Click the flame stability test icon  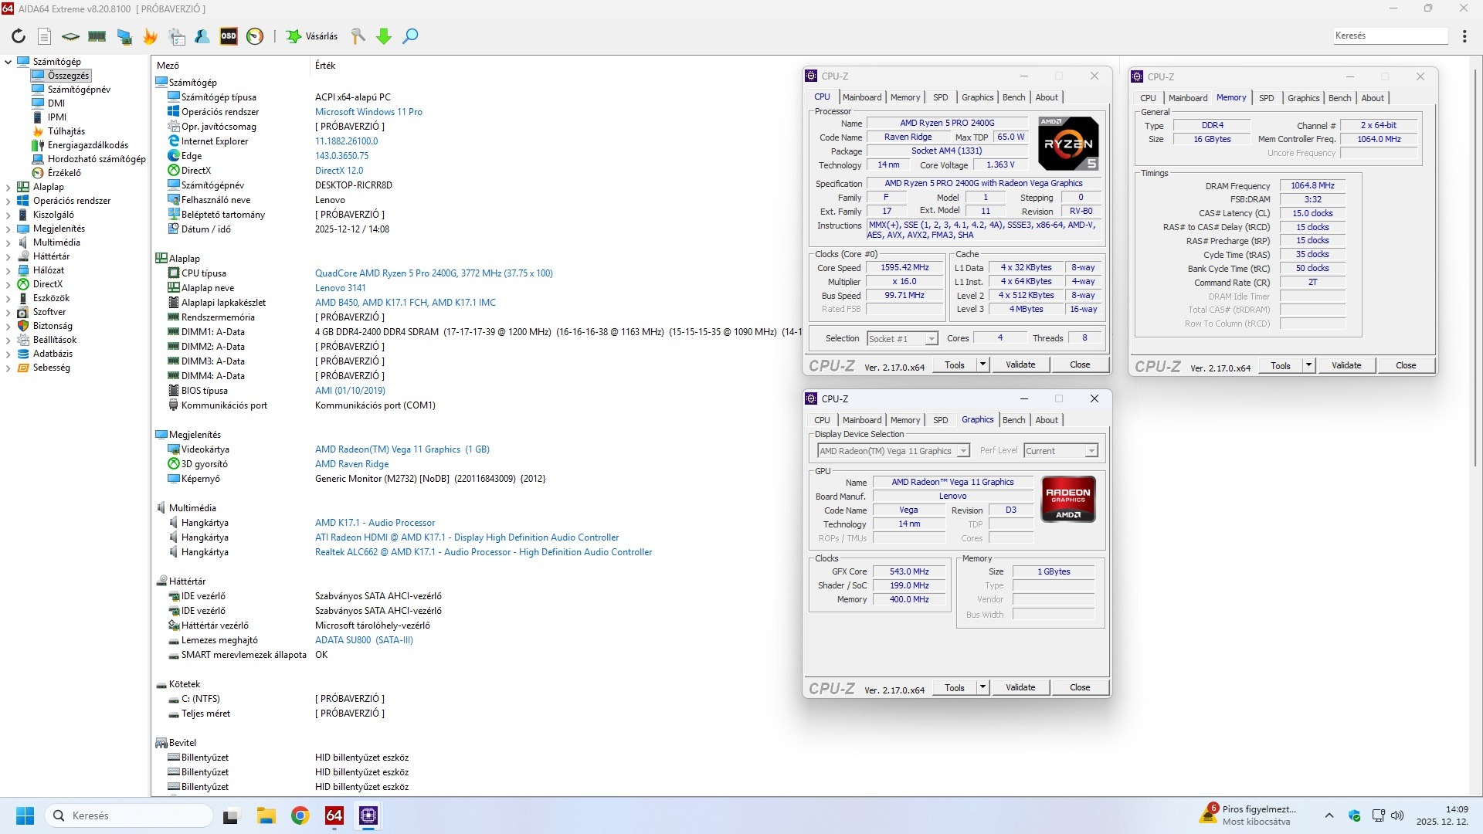click(x=150, y=36)
